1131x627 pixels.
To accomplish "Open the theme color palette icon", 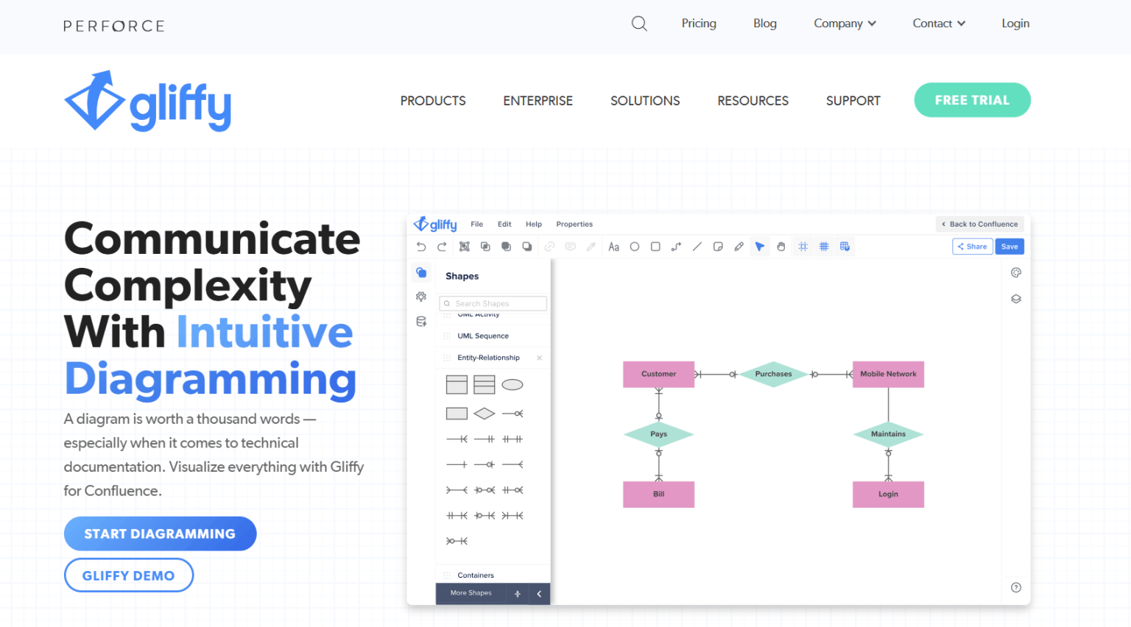I will pos(1015,272).
